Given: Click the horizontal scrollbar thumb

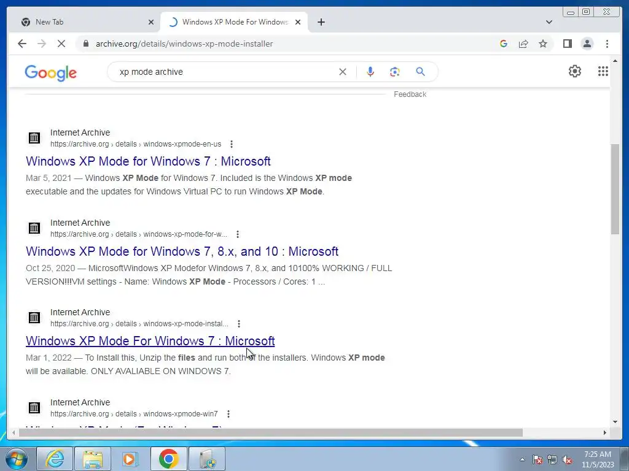Looking at the screenshot, I should pyautogui.click(x=271, y=432).
